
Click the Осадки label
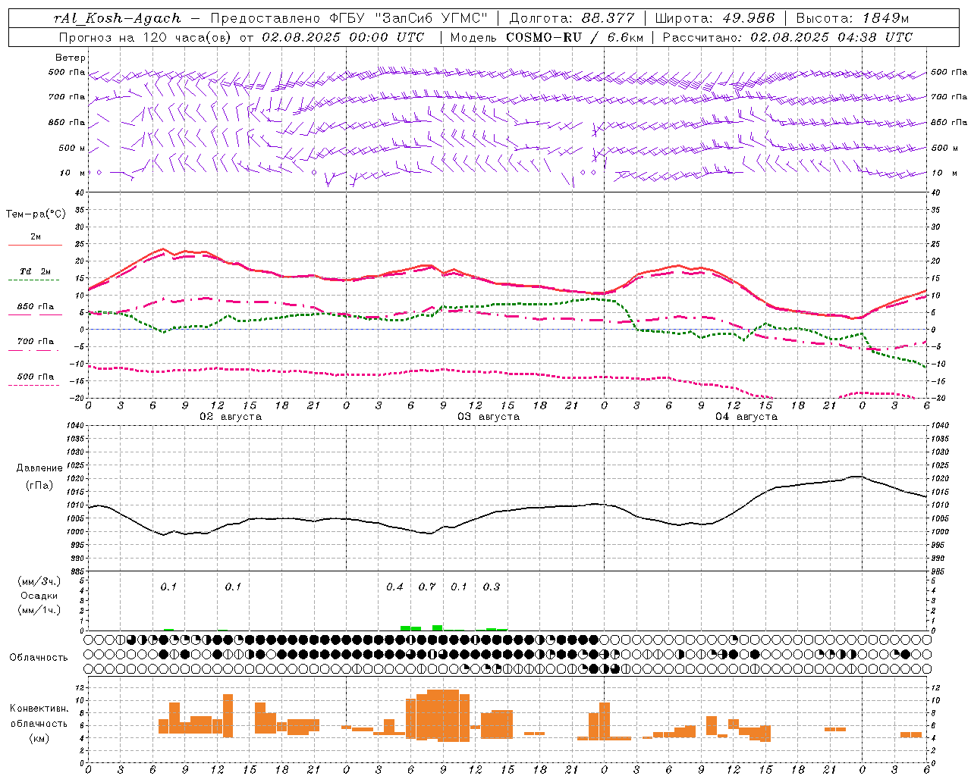(x=39, y=596)
